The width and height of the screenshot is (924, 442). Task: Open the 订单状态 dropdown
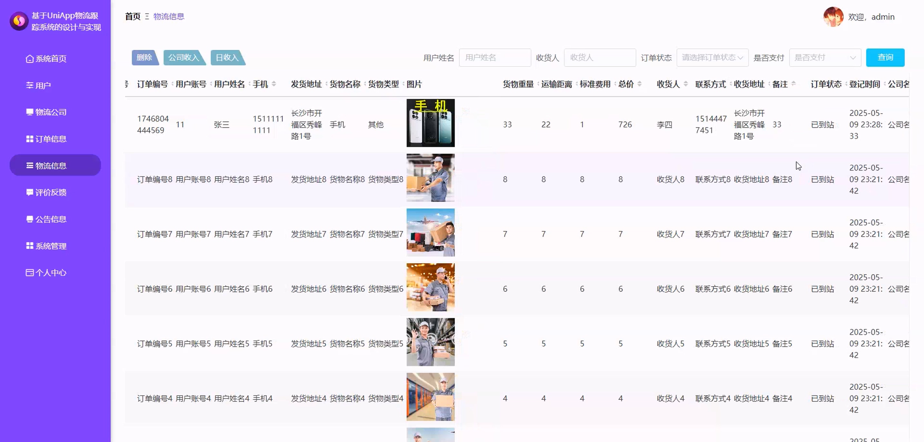(712, 58)
